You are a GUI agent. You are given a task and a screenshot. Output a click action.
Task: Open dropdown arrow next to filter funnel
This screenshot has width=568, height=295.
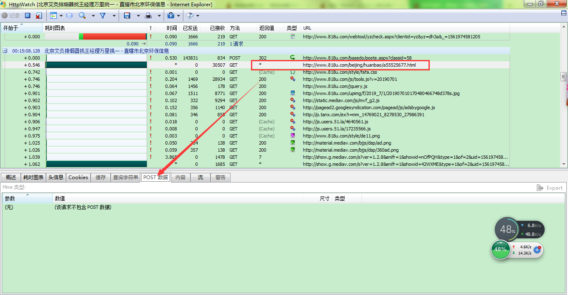click(x=112, y=16)
